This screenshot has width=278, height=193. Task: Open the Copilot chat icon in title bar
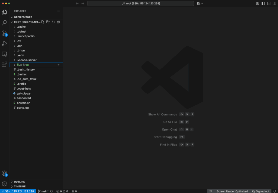pyautogui.click(x=198, y=3)
